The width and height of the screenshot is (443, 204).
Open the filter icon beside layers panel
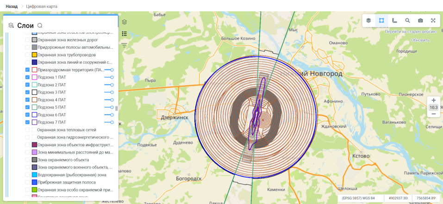point(124,45)
